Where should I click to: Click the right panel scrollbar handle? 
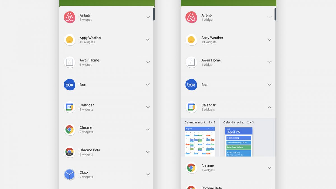pos(275,14)
